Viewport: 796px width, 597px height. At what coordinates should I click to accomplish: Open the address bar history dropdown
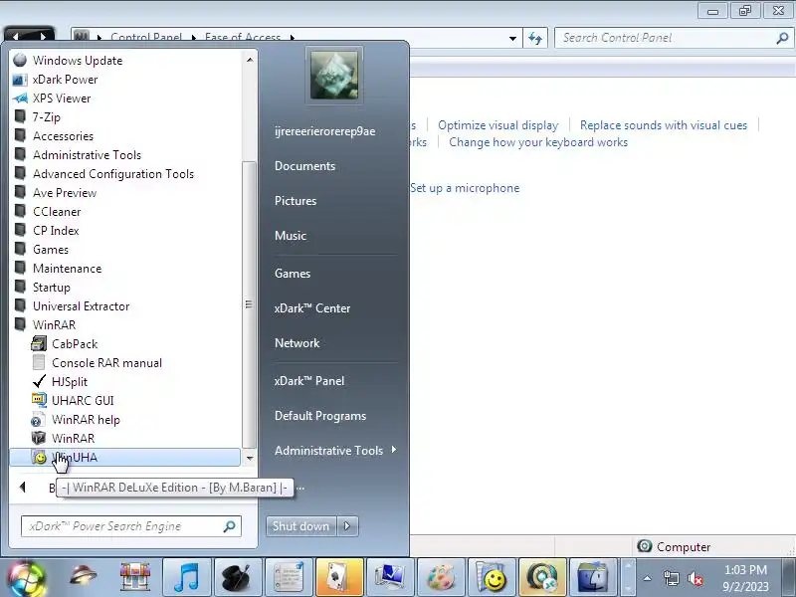pos(512,38)
